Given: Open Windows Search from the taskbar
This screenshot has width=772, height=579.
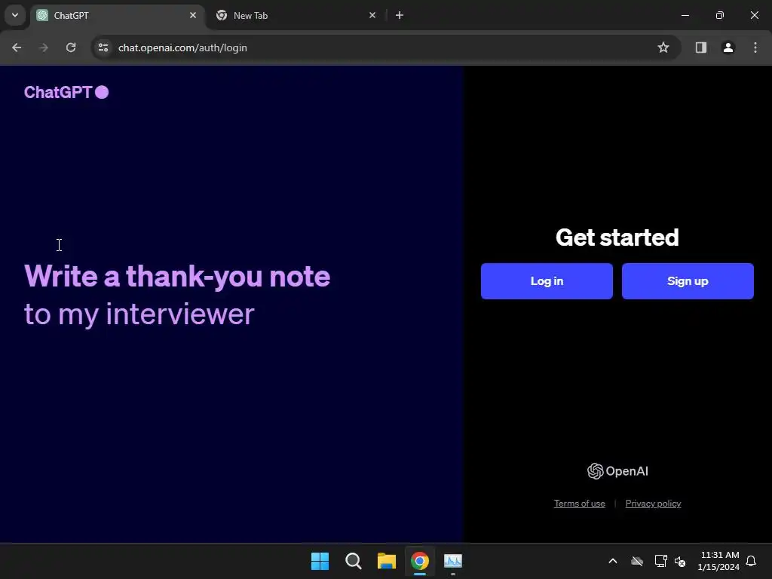Looking at the screenshot, I should (x=354, y=561).
